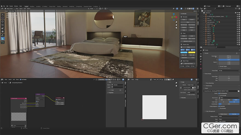Collapse the Frame Range panel
The width and height of the screenshot is (241, 135).
[208, 74]
